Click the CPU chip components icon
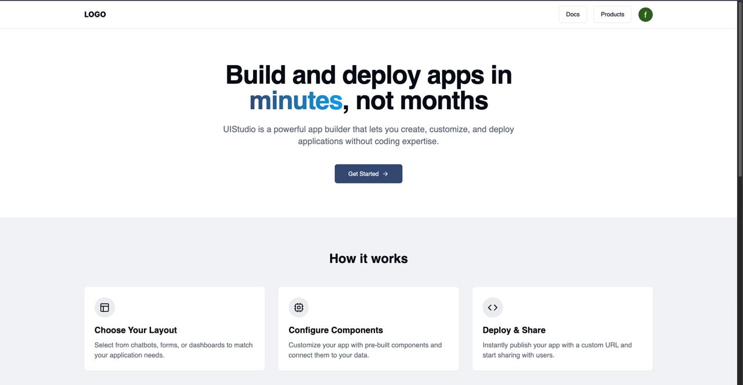Image resolution: width=743 pixels, height=385 pixels. pos(298,307)
